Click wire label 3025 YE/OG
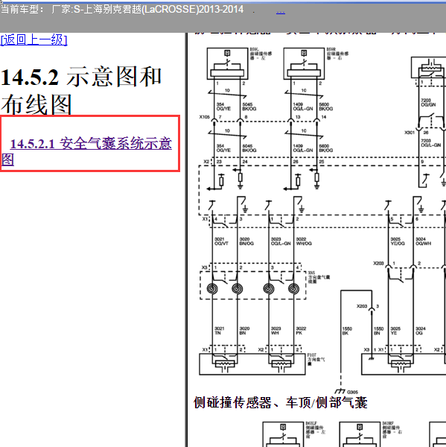 [398, 241]
